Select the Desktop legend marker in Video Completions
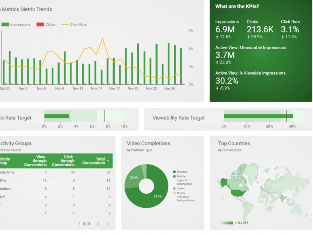 coord(174,172)
